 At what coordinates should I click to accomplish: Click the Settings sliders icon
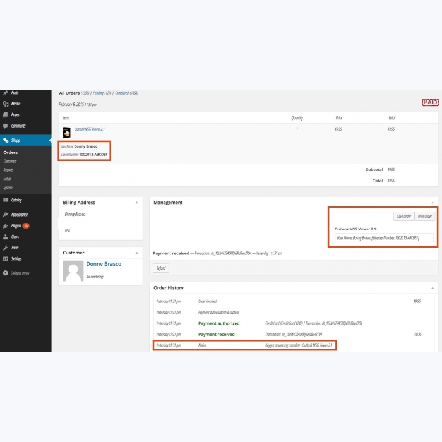coord(5,259)
